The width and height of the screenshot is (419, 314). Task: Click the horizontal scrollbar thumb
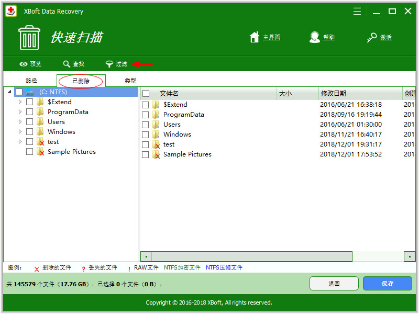pyautogui.click(x=251, y=256)
